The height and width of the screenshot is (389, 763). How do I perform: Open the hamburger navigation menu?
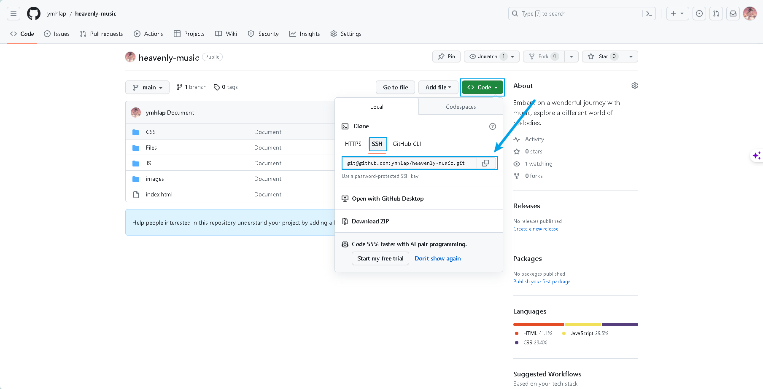click(13, 13)
